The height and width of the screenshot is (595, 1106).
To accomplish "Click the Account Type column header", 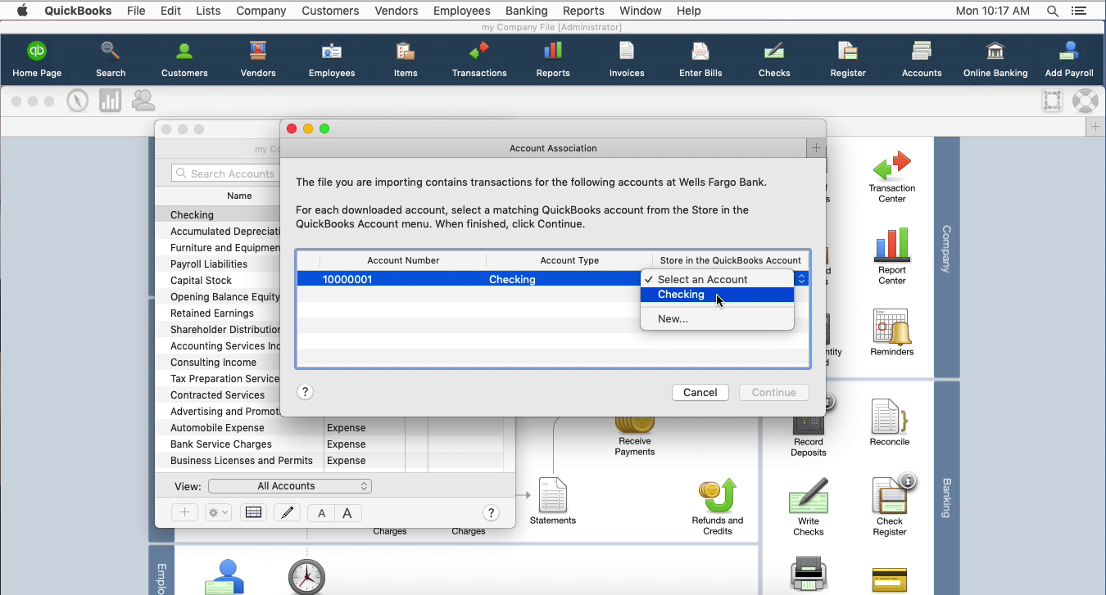I will pos(569,260).
